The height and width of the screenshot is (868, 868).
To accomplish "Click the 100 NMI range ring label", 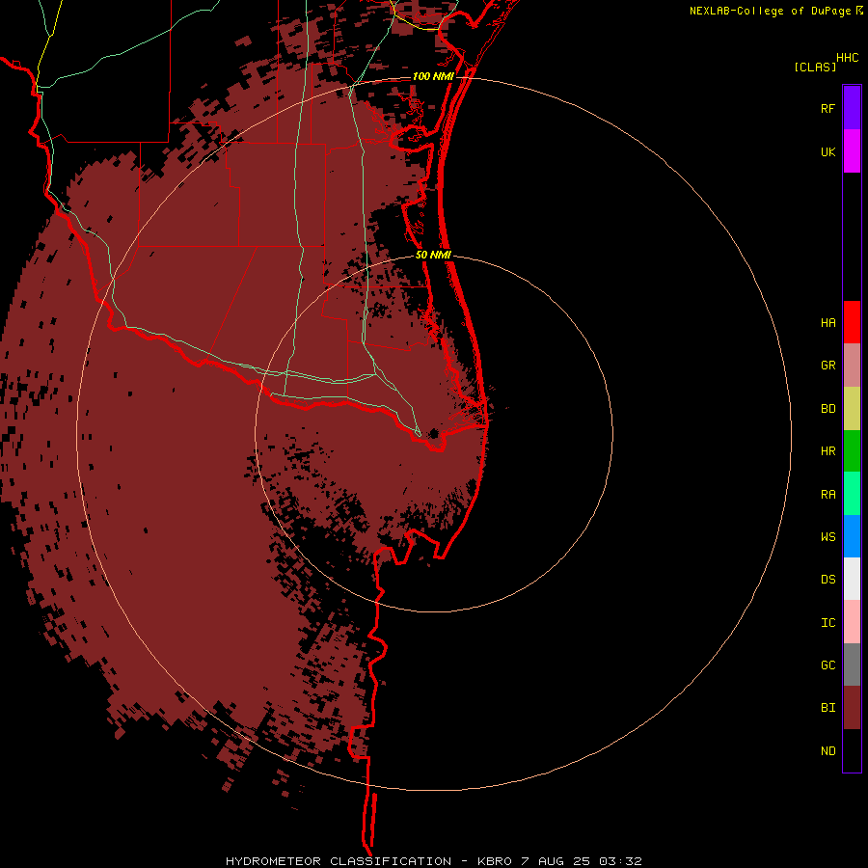I will click(x=432, y=76).
